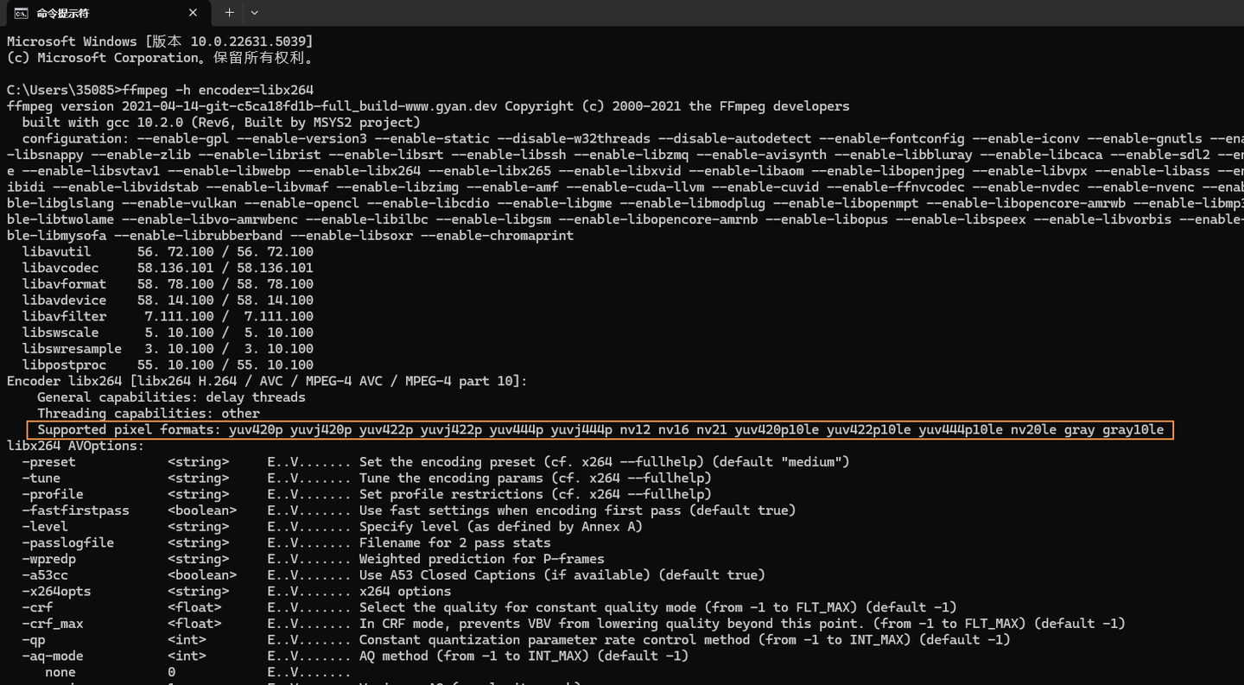Click the -profile option name
The height and width of the screenshot is (685, 1244).
[52, 494]
